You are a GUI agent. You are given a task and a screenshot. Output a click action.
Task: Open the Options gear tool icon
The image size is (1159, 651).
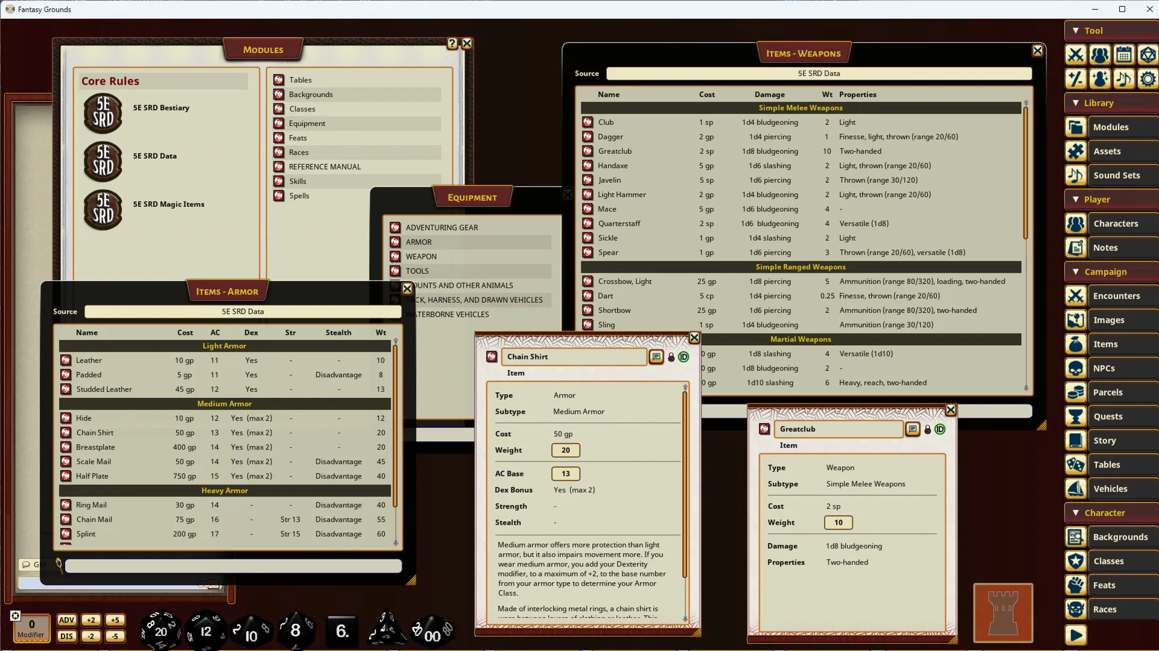(1148, 79)
